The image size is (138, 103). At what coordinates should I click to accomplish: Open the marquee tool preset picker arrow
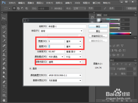pyautogui.click(x=9, y=9)
